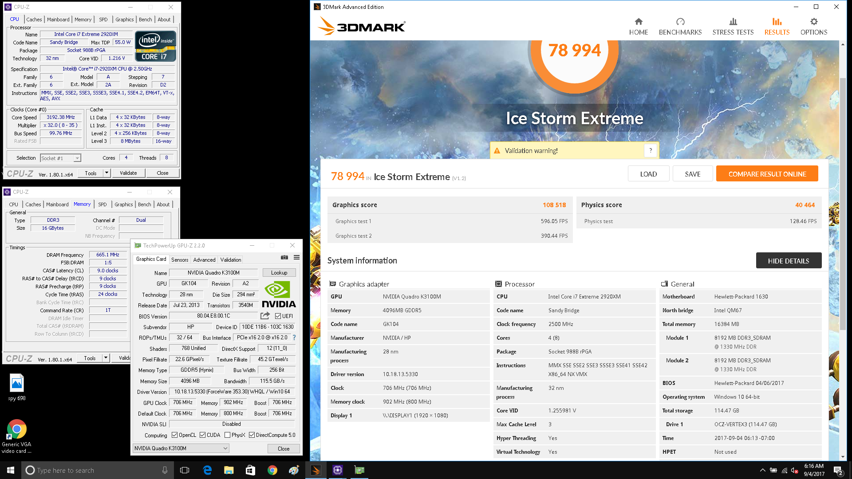This screenshot has width=852, height=479.
Task: Click the validation warning help question mark
Action: [x=651, y=150]
